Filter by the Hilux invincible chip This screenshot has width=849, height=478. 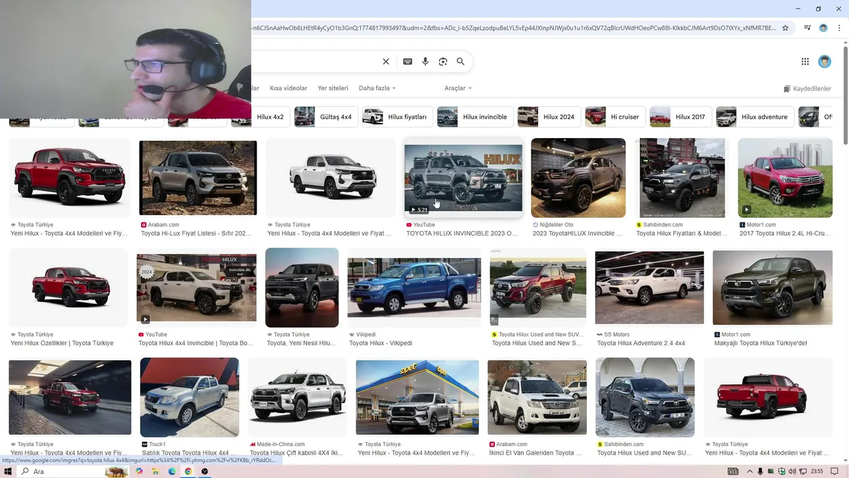tap(474, 117)
